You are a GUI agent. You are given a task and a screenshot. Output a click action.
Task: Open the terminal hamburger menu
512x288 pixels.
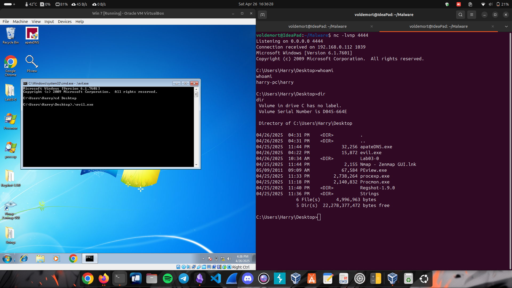[471, 15]
